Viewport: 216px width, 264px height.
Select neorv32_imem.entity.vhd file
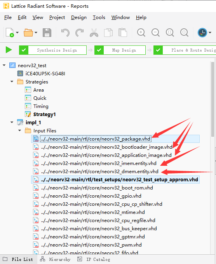click(99, 163)
